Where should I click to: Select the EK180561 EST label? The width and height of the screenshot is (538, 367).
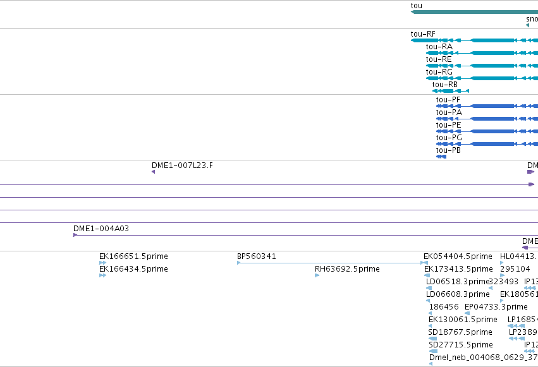(519, 294)
